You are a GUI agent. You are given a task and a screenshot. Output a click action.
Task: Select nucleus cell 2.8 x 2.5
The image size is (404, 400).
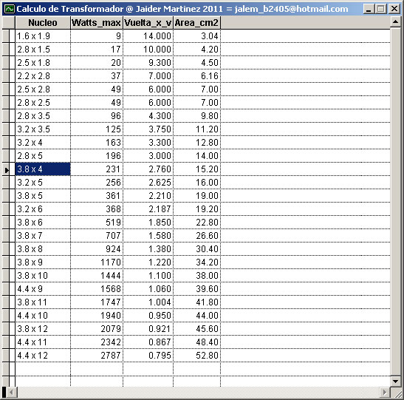tap(43, 103)
